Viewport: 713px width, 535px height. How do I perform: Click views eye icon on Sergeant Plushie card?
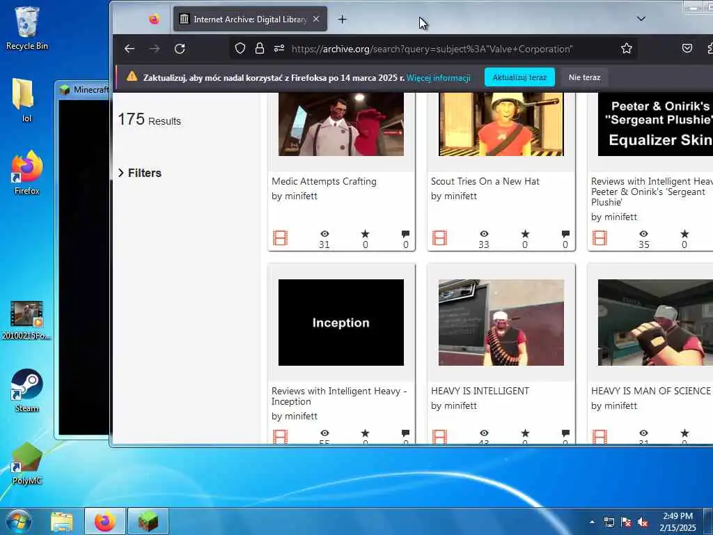[643, 234]
